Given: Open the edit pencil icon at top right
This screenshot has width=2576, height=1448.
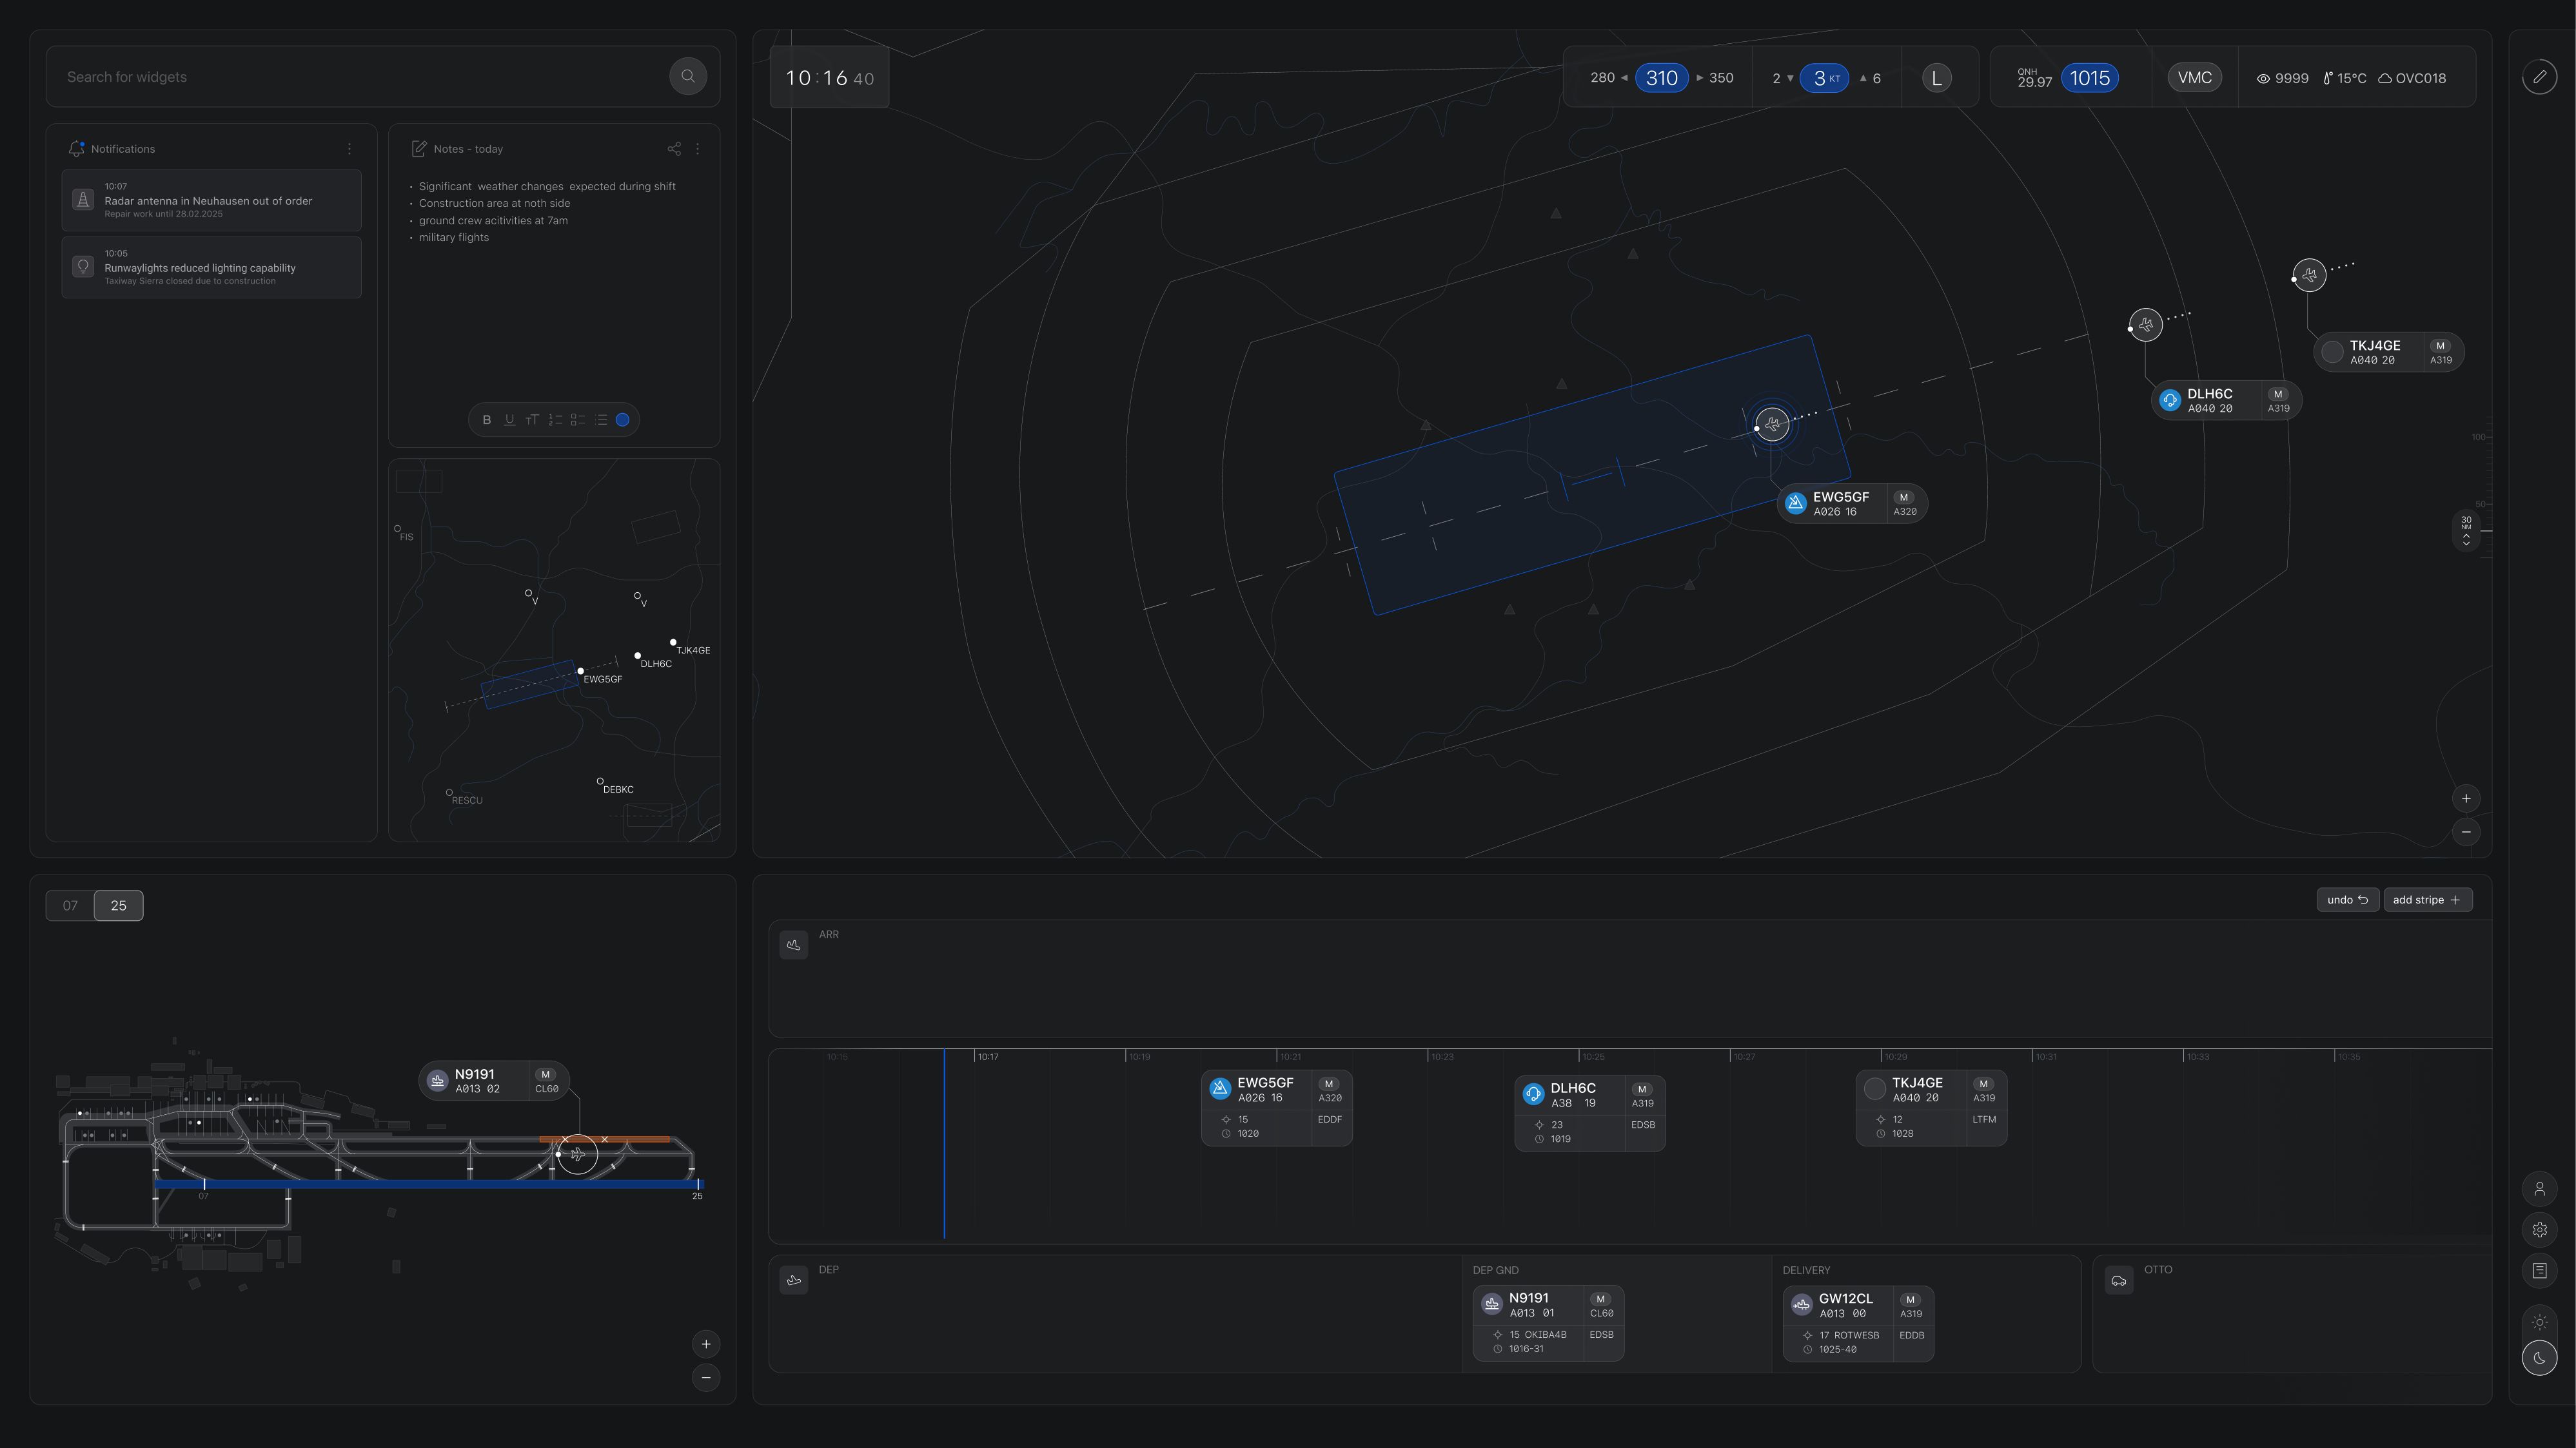Looking at the screenshot, I should point(2539,77).
